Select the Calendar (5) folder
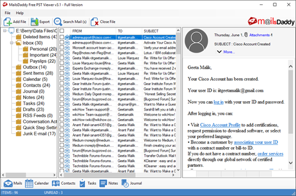296x196 pixels. 35,79
